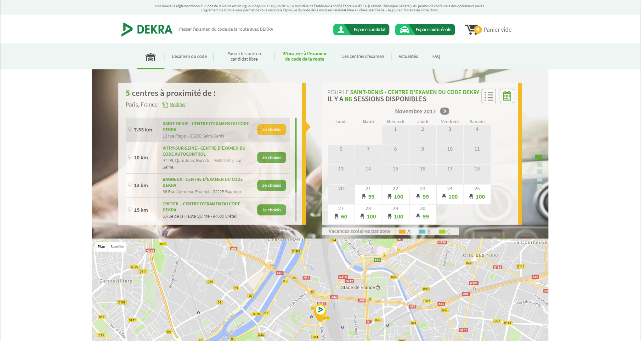Click the Novembre 2017 month label

tap(415, 111)
